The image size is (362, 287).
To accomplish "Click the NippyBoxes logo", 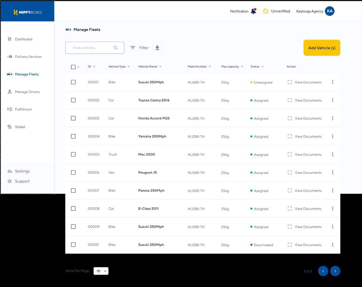I will 28,12.
